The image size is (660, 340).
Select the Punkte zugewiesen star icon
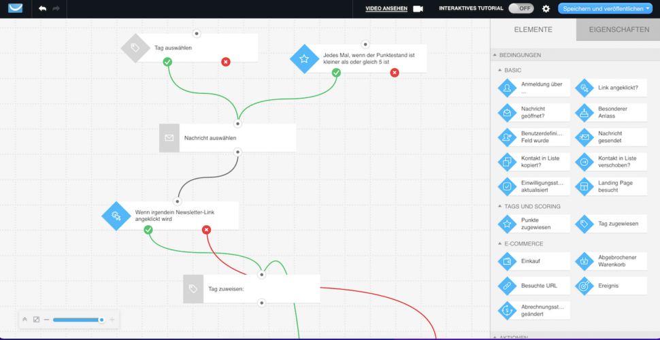coord(507,224)
